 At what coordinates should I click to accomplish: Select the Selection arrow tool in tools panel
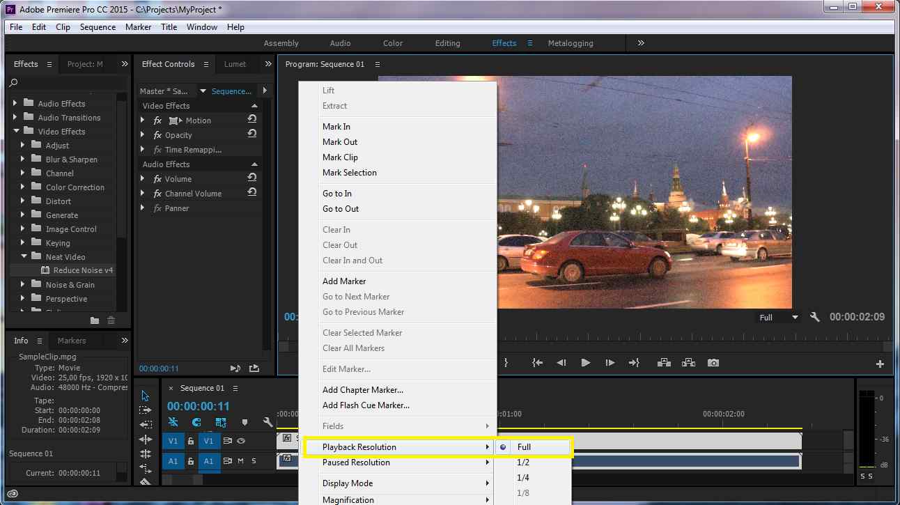145,396
